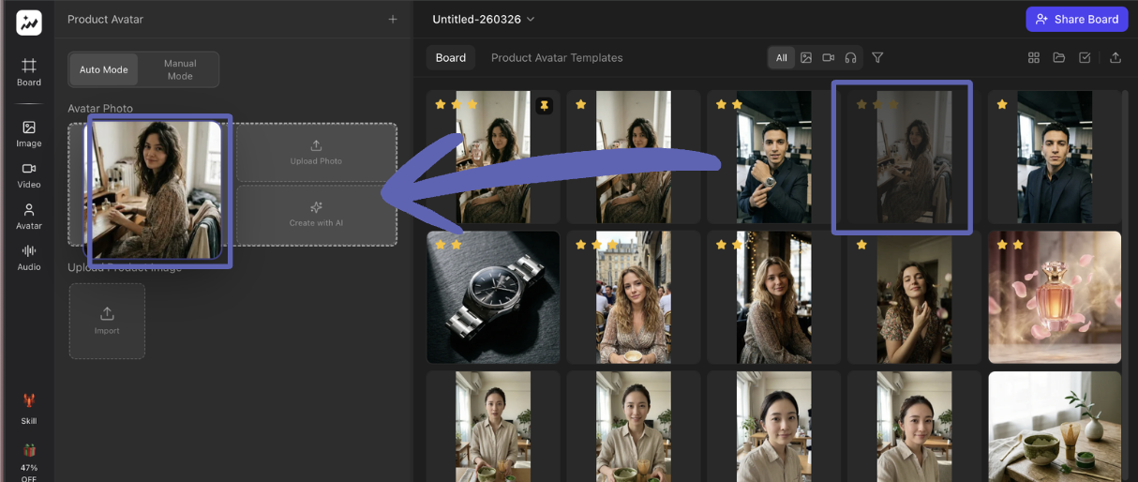
Task: Click Create with AI button
Action: click(x=316, y=214)
